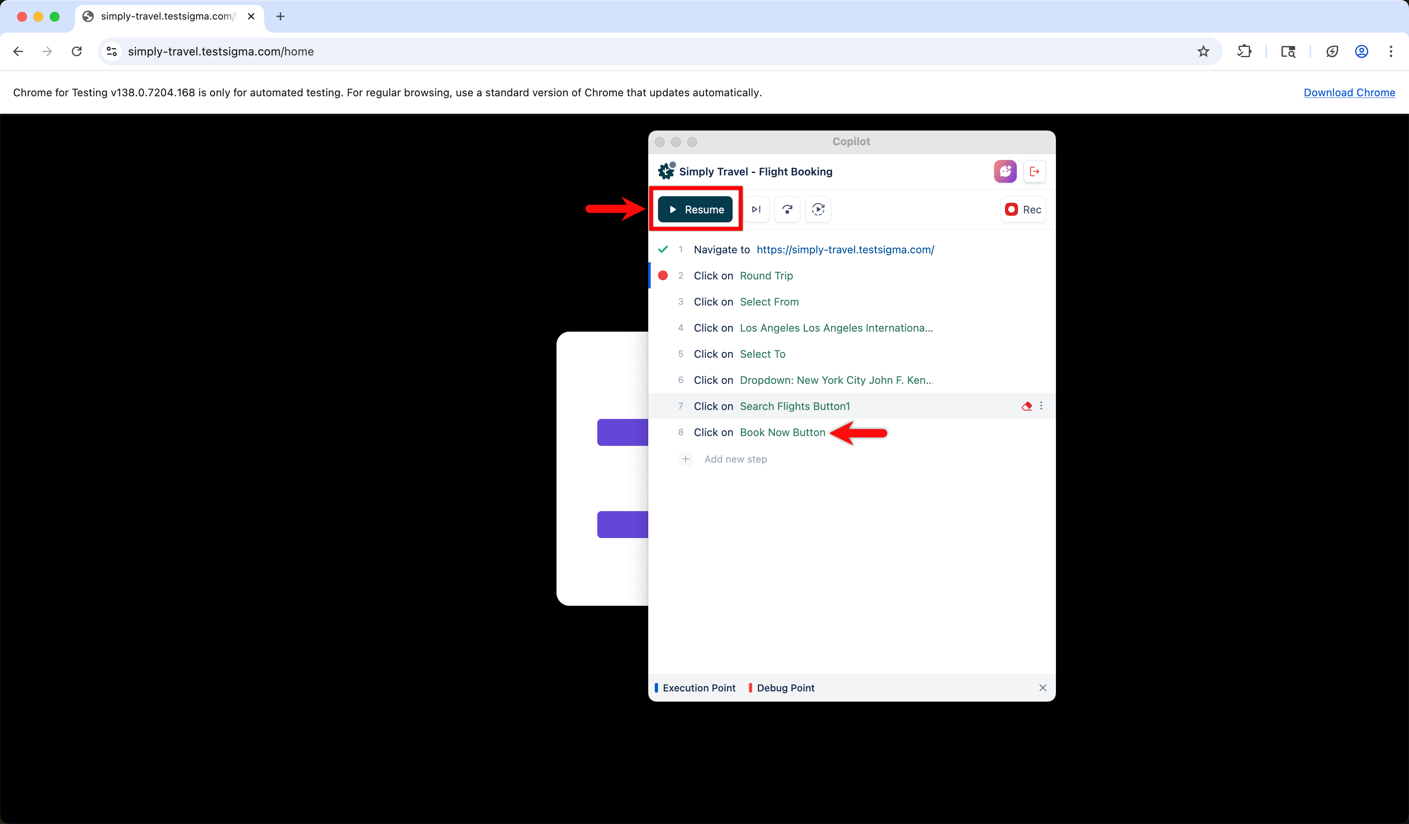1409x824 pixels.
Task: Open the Chrome three-dot menu
Action: click(1391, 51)
